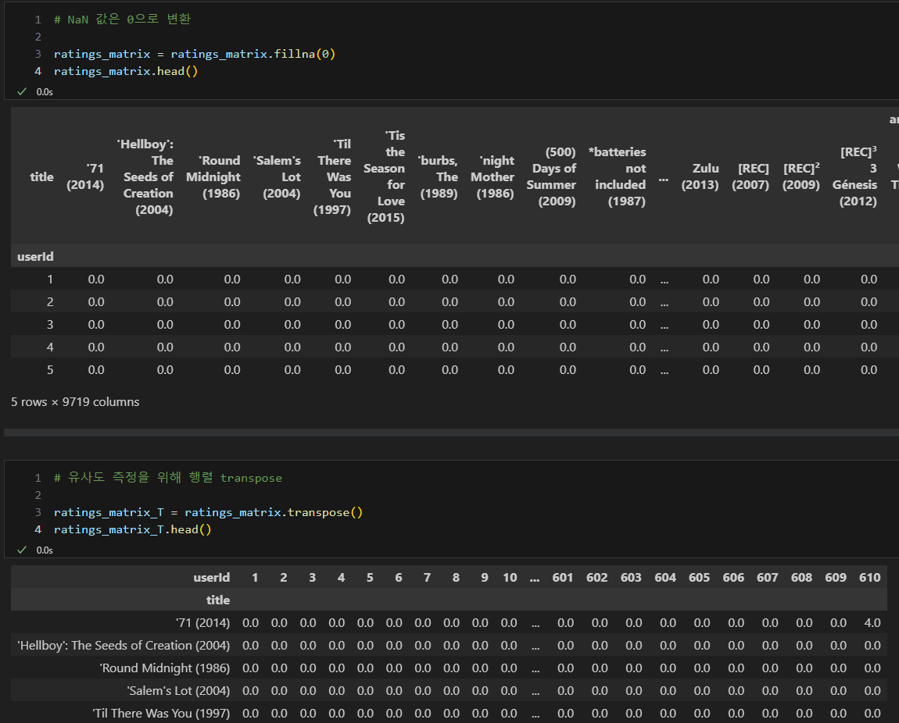Select the (500) Days of Summer column header
899x723 pixels.
(551, 176)
